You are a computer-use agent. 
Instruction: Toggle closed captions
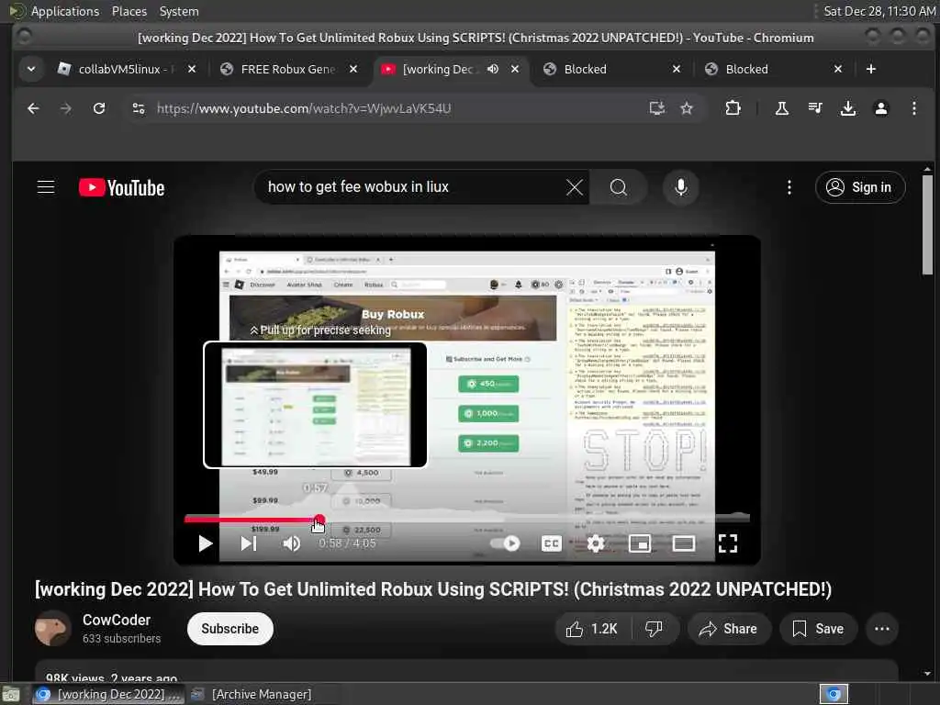[x=551, y=543]
